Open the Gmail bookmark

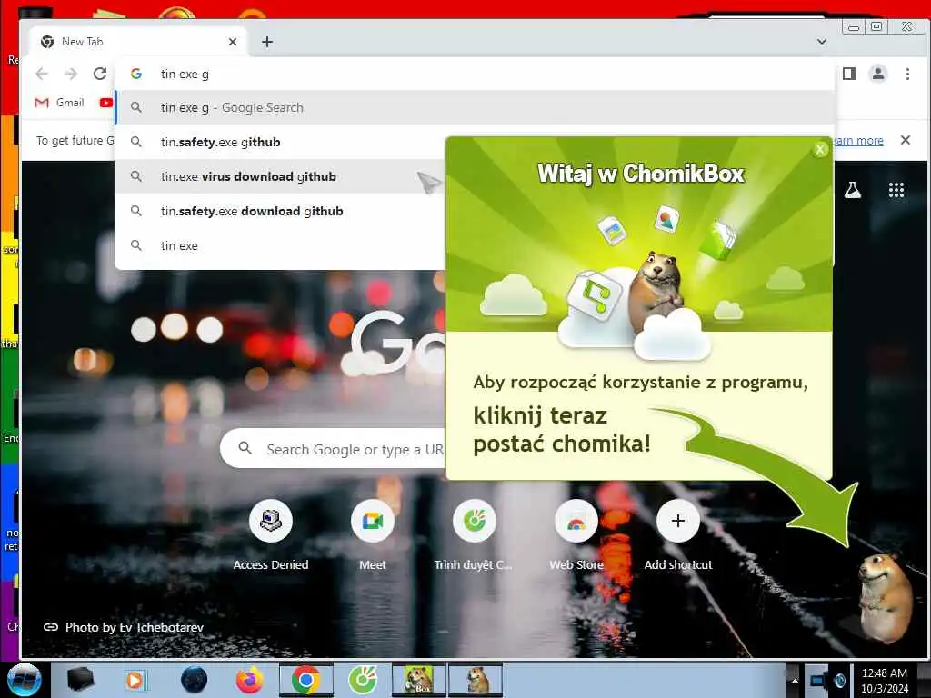(x=59, y=103)
